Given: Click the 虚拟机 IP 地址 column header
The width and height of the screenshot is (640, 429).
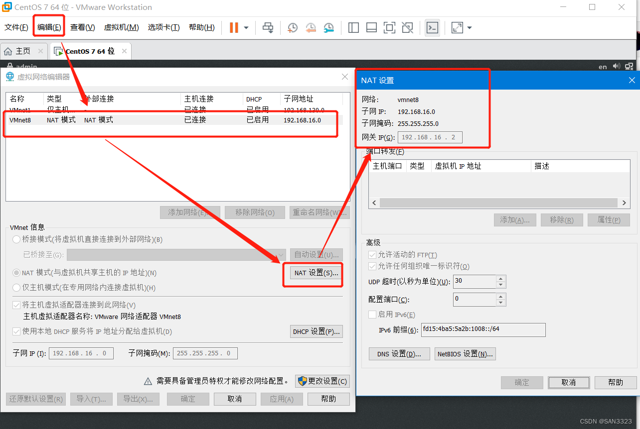Looking at the screenshot, I should tap(481, 166).
